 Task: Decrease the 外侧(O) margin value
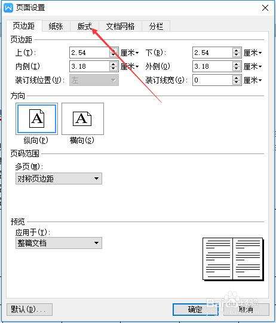click(236, 69)
